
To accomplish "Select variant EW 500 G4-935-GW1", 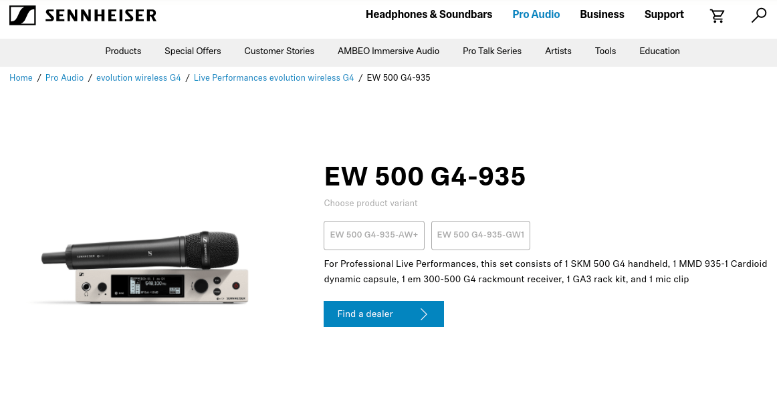I will click(481, 236).
